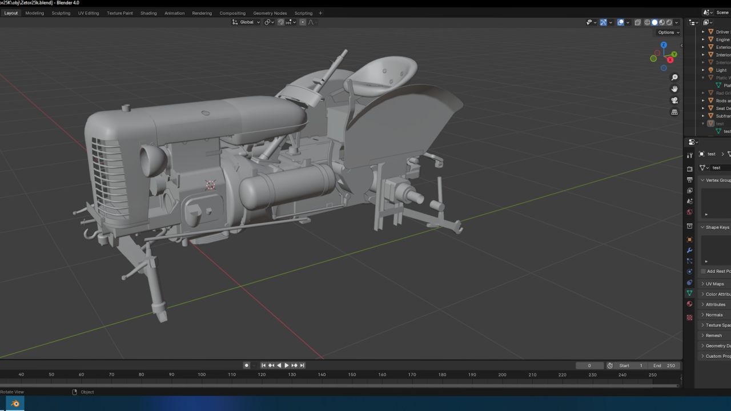Open the Object Data properties tab (green triangle)

pos(690,293)
